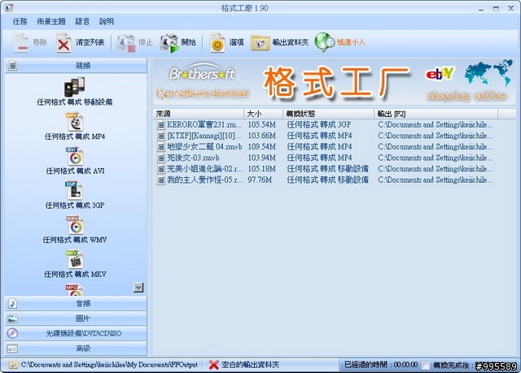
Task: Click the red X icon in the status bar
Action: tap(213, 365)
